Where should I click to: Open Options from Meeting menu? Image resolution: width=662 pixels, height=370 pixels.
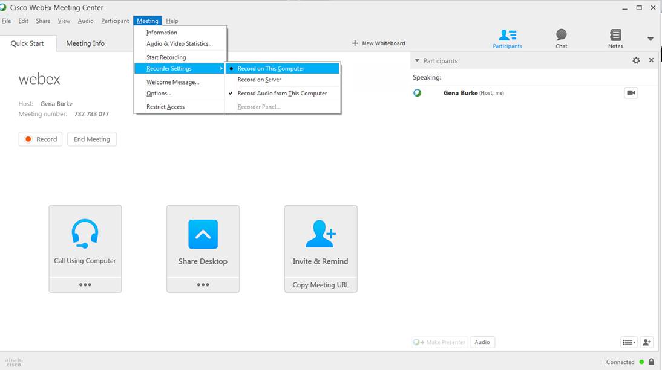[180, 93]
